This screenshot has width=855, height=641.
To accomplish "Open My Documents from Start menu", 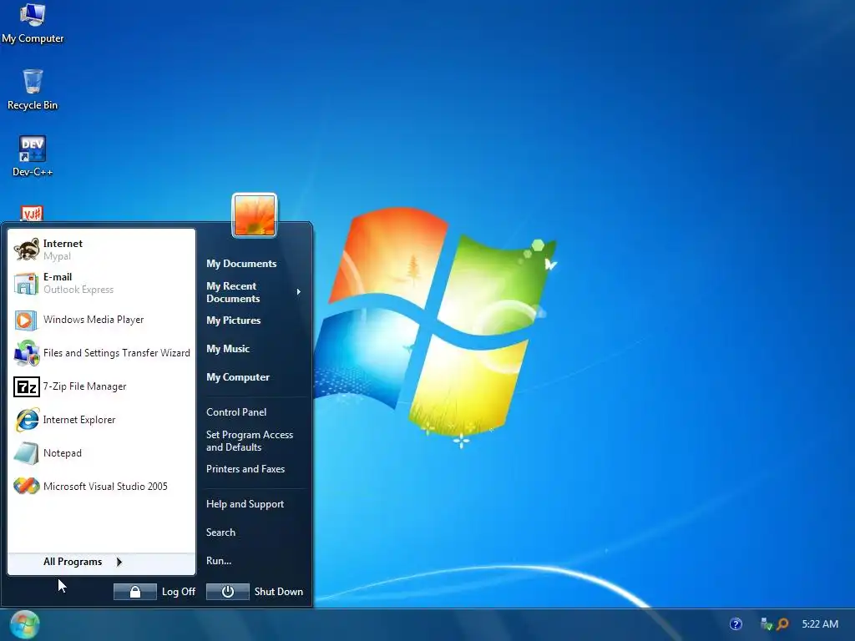I will pyautogui.click(x=241, y=264).
